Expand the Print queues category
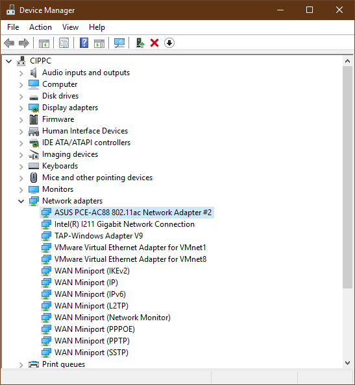The image size is (355, 385). pyautogui.click(x=21, y=365)
